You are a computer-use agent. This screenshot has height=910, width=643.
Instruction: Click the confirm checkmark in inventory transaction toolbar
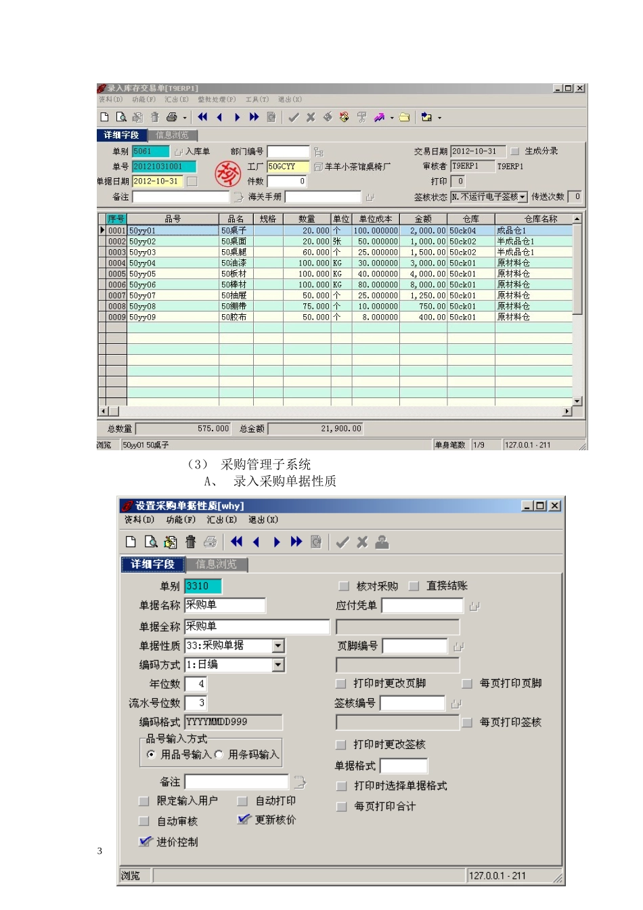pos(294,117)
